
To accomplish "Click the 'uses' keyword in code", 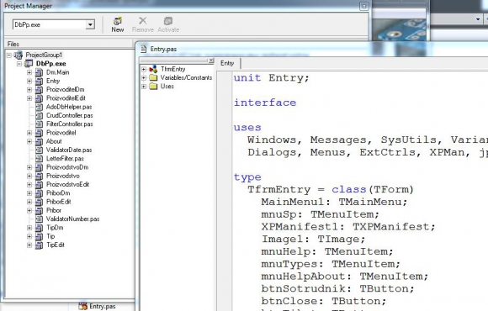I will (x=247, y=128).
